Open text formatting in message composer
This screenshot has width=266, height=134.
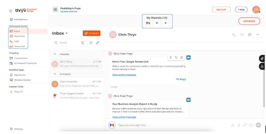click(x=233, y=125)
